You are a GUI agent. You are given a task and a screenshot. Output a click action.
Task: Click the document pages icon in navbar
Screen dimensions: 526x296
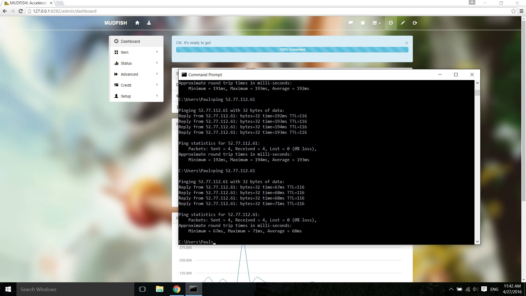363,23
